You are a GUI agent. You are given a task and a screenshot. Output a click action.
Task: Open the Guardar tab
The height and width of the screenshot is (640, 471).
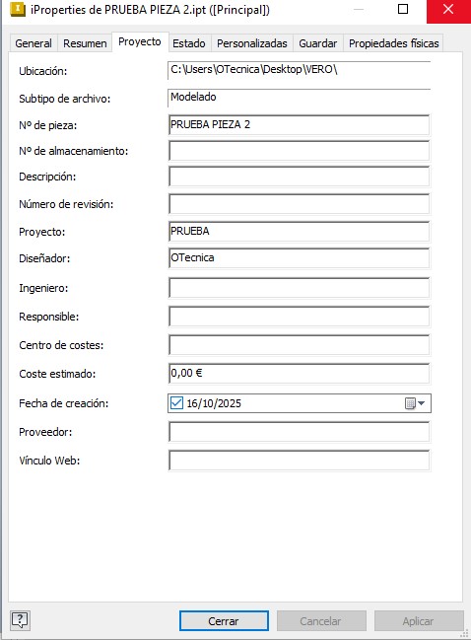(317, 43)
